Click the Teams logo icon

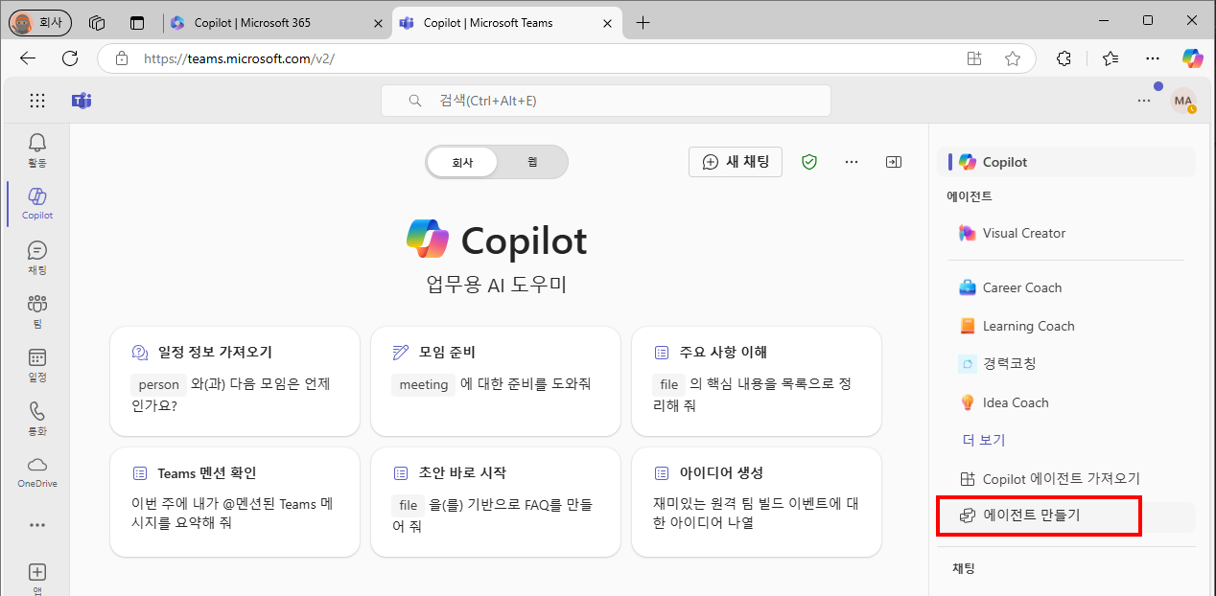(82, 101)
